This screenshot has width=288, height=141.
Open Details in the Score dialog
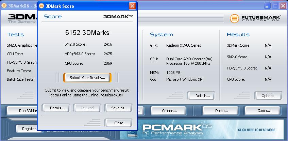click(57, 108)
